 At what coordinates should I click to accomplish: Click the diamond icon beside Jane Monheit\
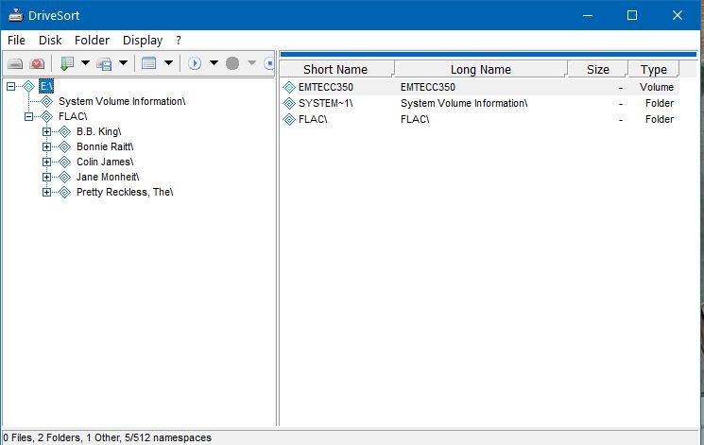[x=64, y=177]
